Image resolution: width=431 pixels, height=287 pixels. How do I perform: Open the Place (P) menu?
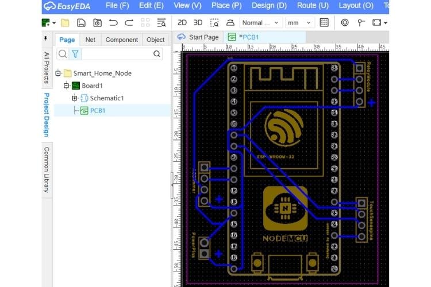226,6
